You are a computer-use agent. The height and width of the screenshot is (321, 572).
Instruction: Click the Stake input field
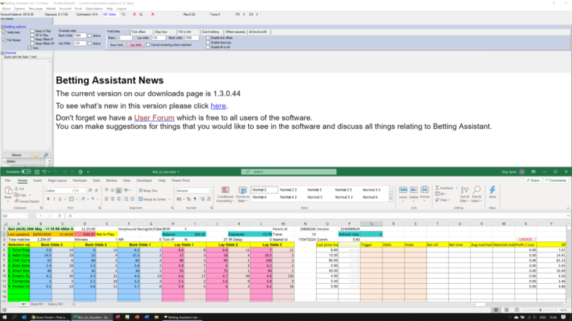(125, 38)
